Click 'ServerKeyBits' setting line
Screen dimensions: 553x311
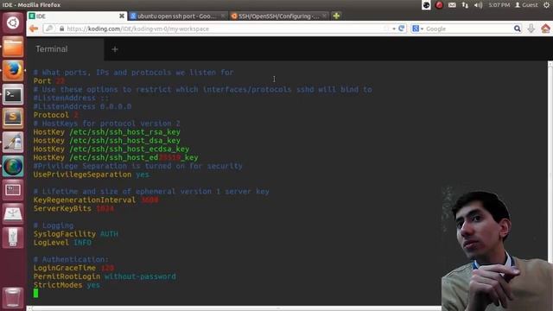pos(73,208)
